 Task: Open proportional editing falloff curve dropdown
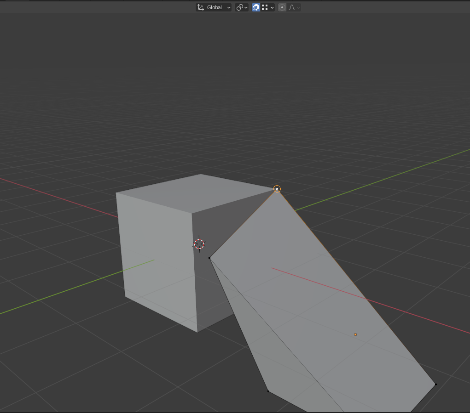point(294,7)
